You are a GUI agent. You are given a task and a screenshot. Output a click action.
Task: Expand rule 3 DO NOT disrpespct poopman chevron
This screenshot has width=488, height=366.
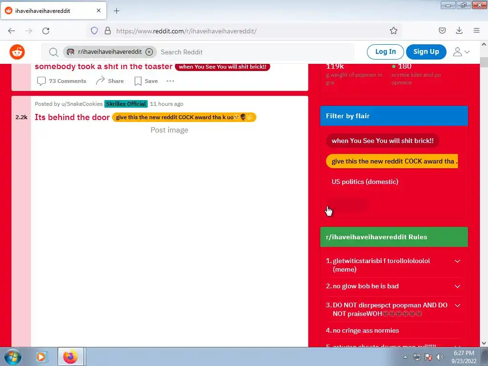click(x=457, y=305)
